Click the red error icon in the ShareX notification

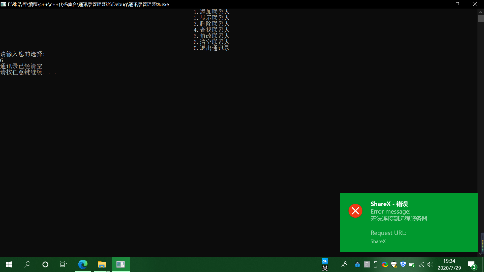[355, 211]
